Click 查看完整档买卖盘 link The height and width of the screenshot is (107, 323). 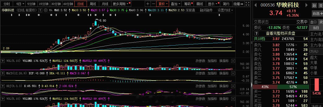tap(280, 34)
